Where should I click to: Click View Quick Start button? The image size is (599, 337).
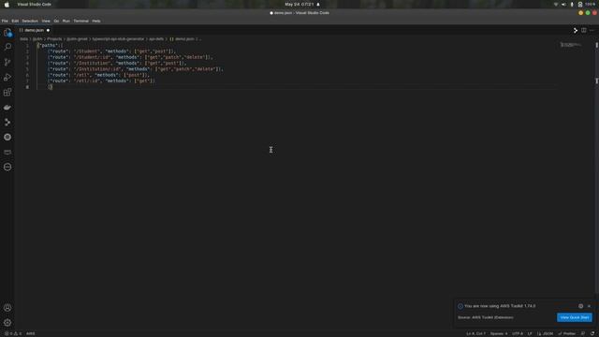coord(574,317)
